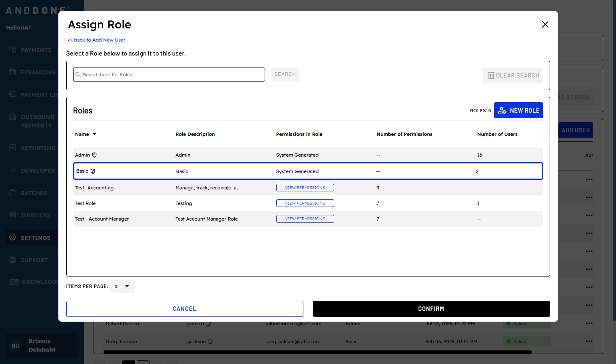Image resolution: width=616 pixels, height=364 pixels.
Task: Select the Admin role row
Action: coord(308,155)
